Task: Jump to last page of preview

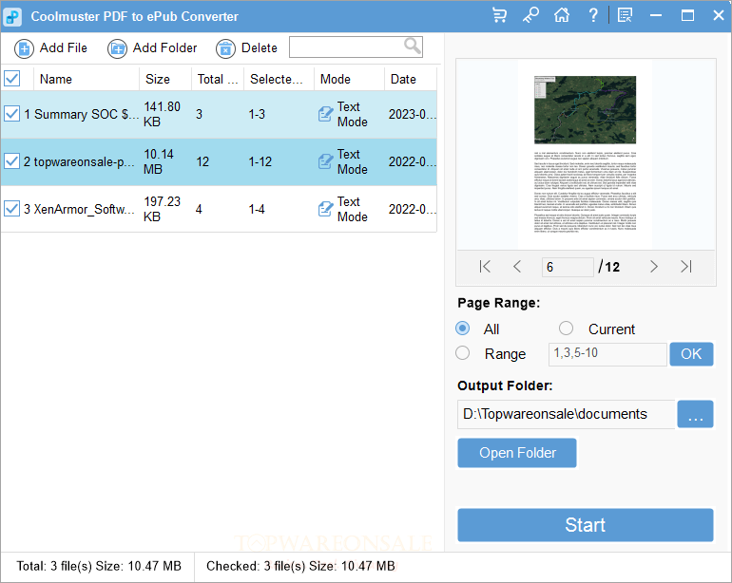Action: [685, 267]
